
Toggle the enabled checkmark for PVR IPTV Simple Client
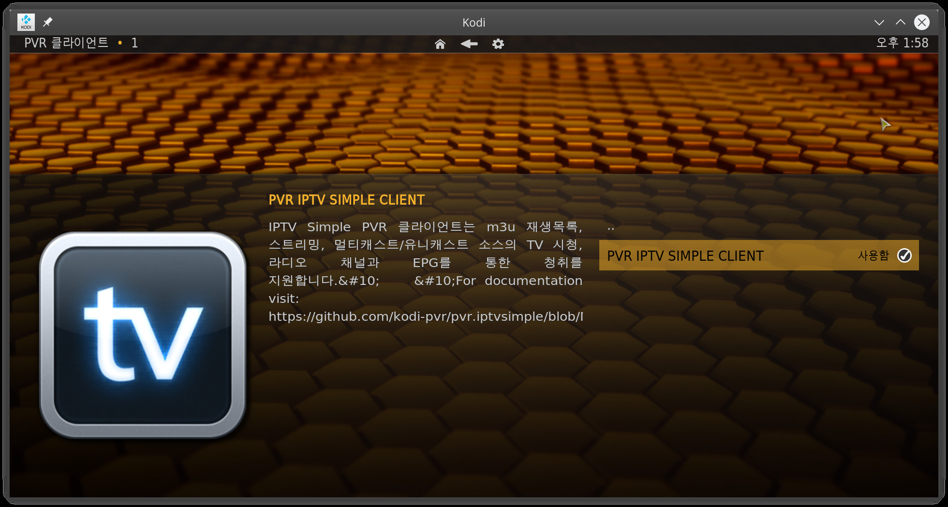pos(904,255)
